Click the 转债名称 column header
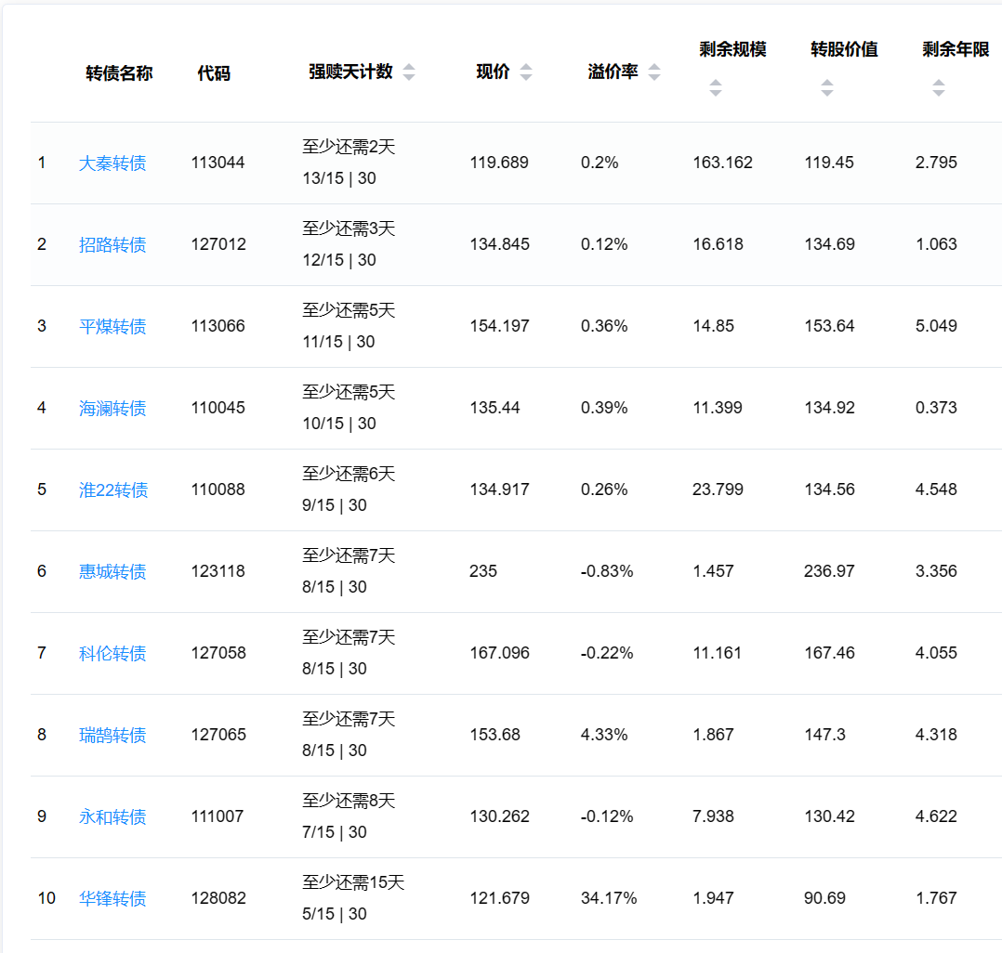Image resolution: width=1002 pixels, height=953 pixels. point(119,73)
